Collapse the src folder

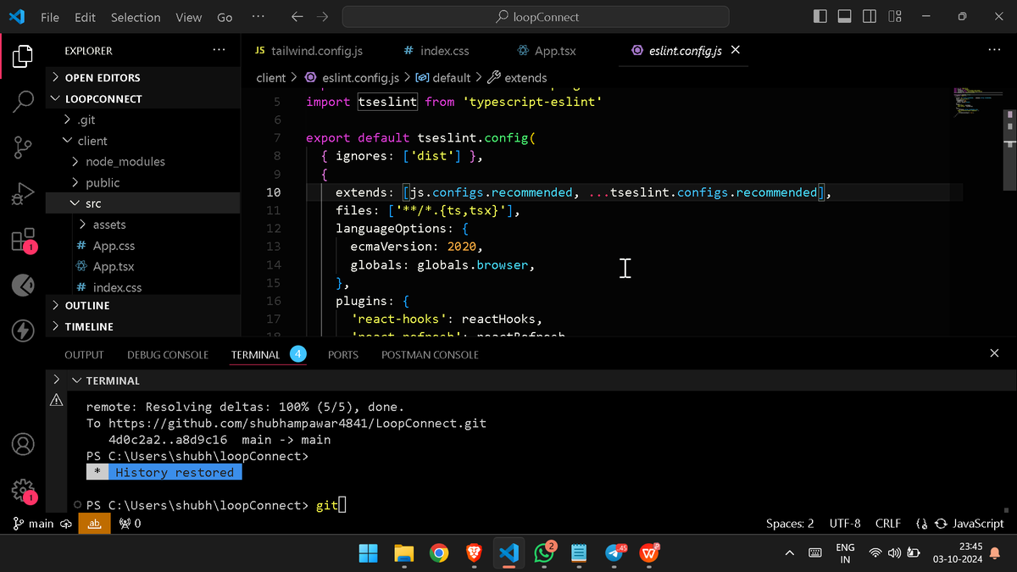tap(143, 203)
